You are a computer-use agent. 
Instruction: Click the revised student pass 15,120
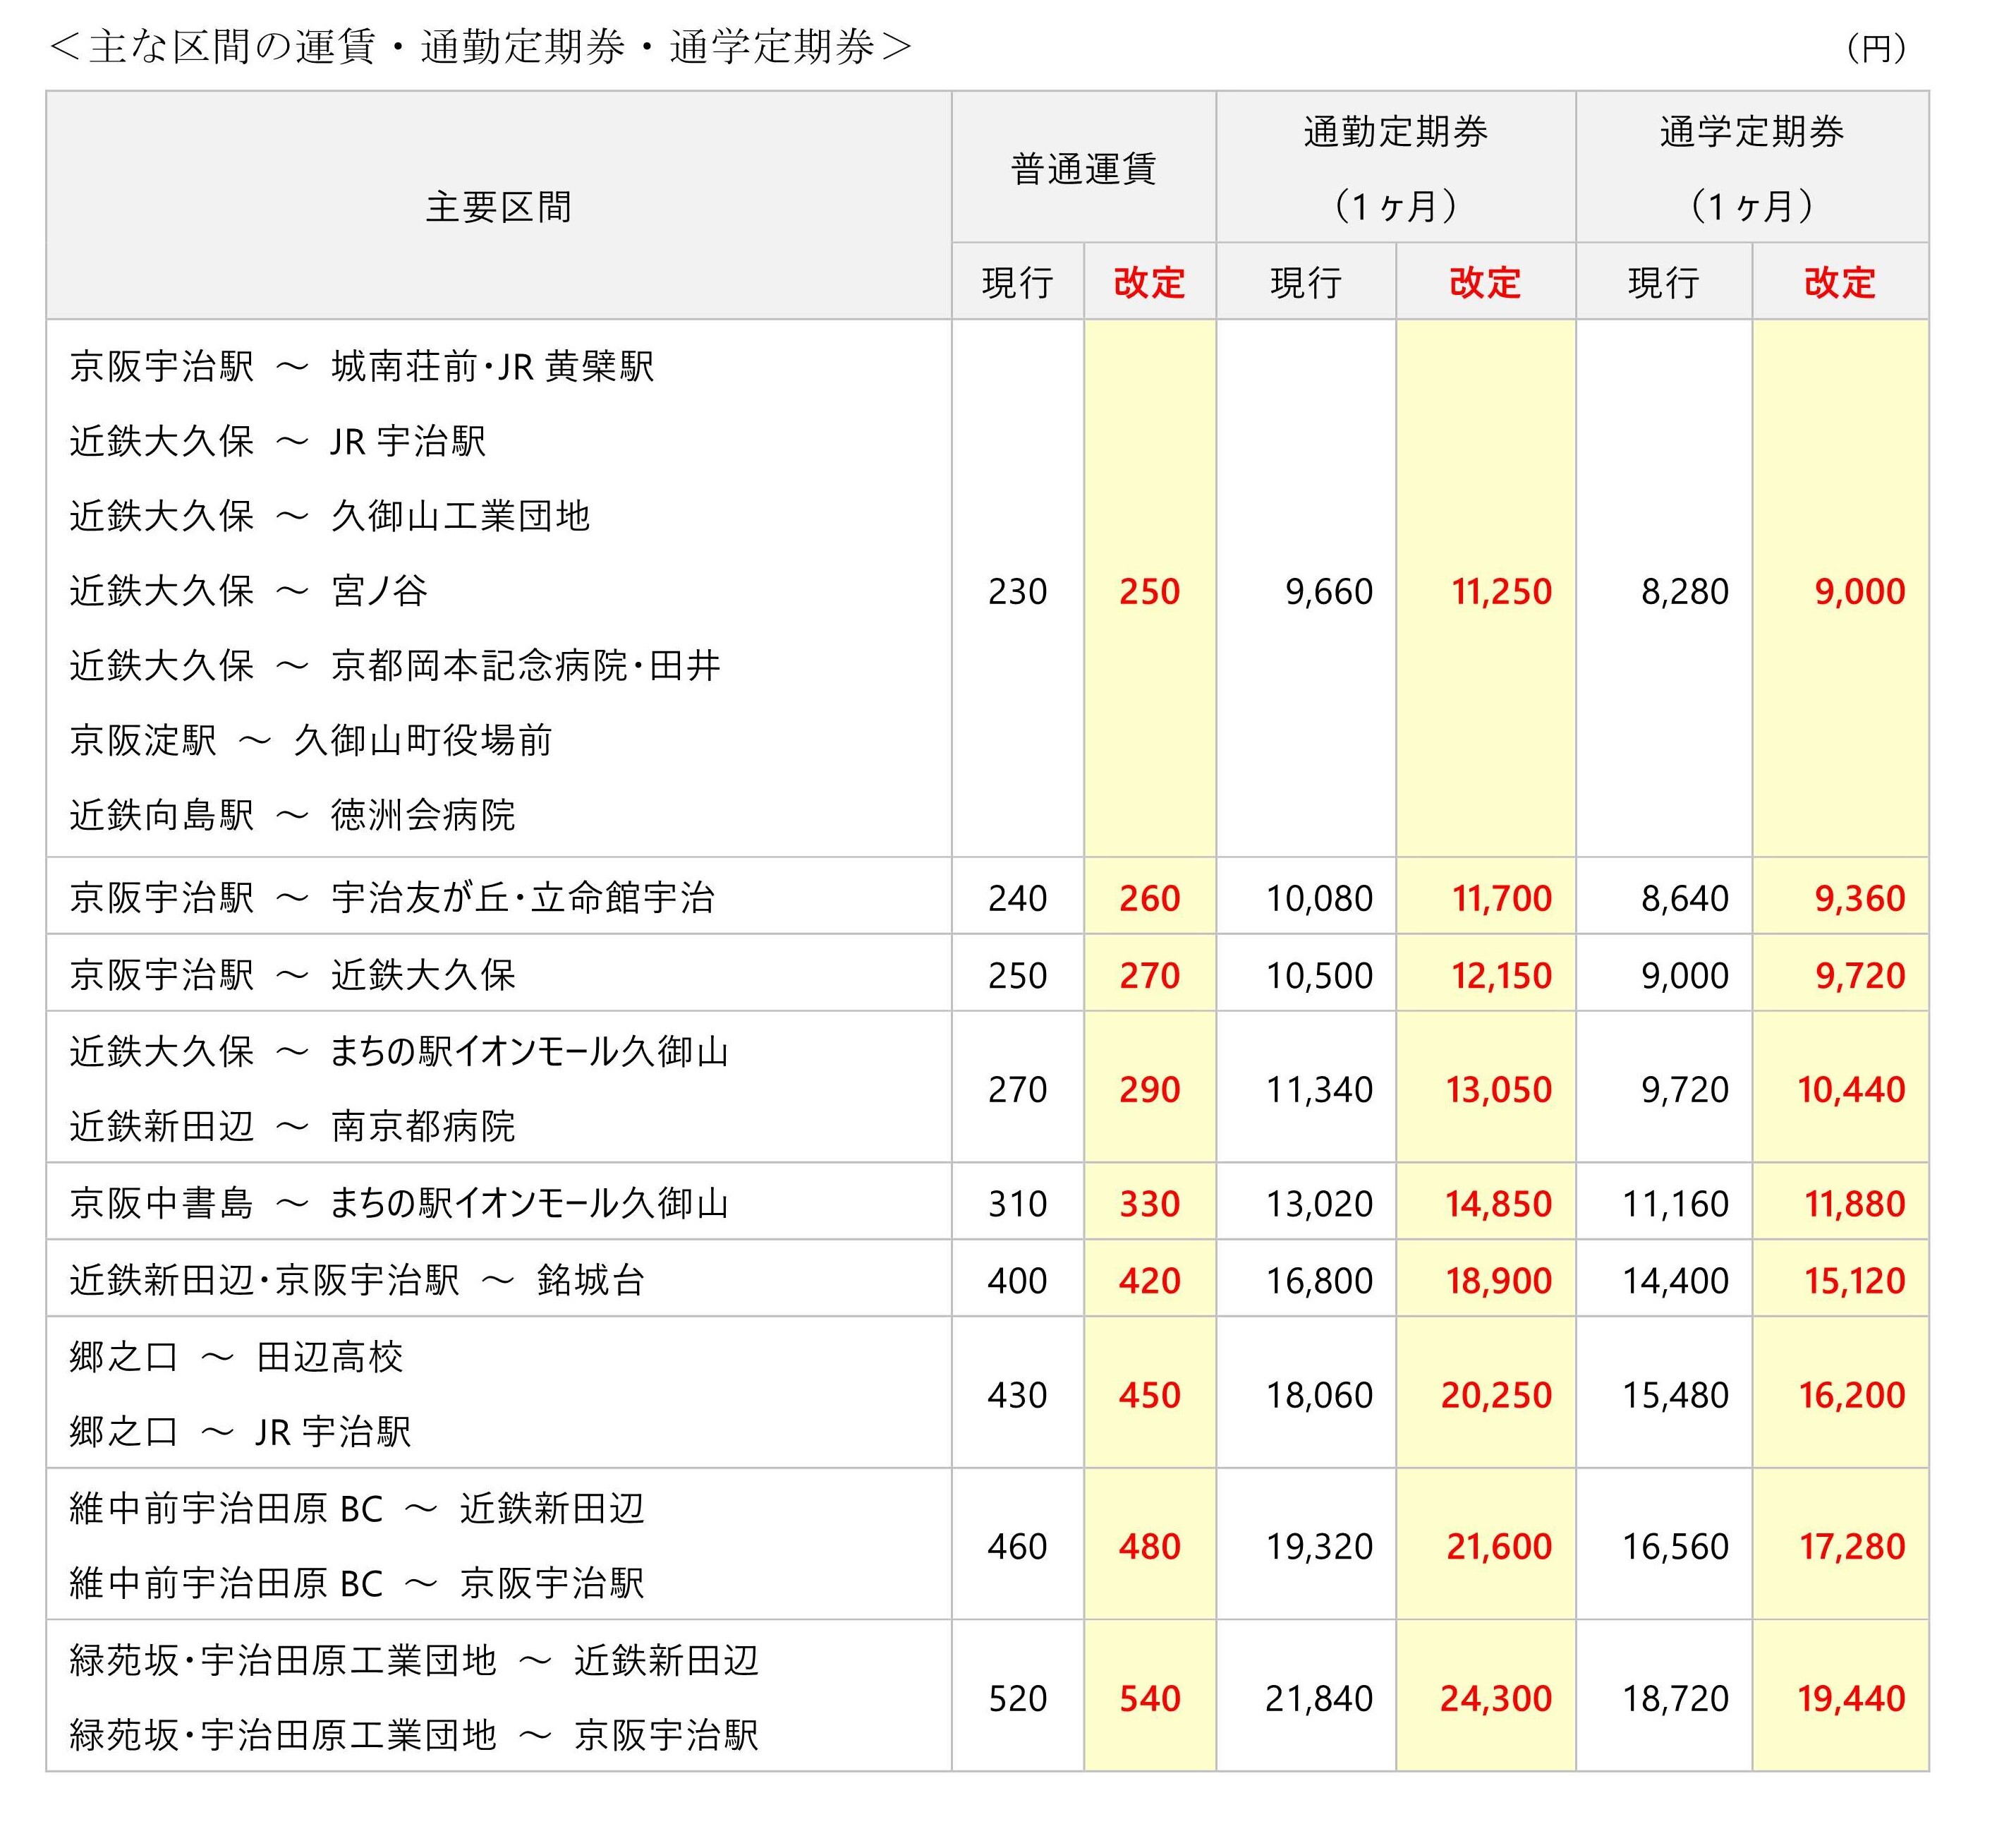1854,1281
